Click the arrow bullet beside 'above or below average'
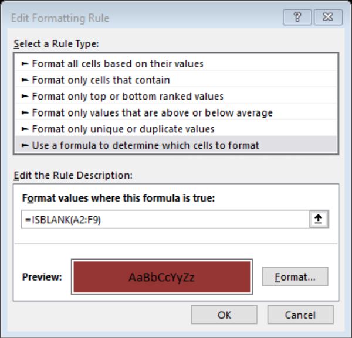Image resolution: width=352 pixels, height=338 pixels. [x=25, y=113]
